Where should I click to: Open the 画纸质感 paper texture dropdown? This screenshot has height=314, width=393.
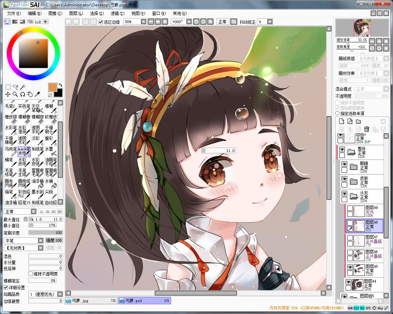tap(386, 59)
